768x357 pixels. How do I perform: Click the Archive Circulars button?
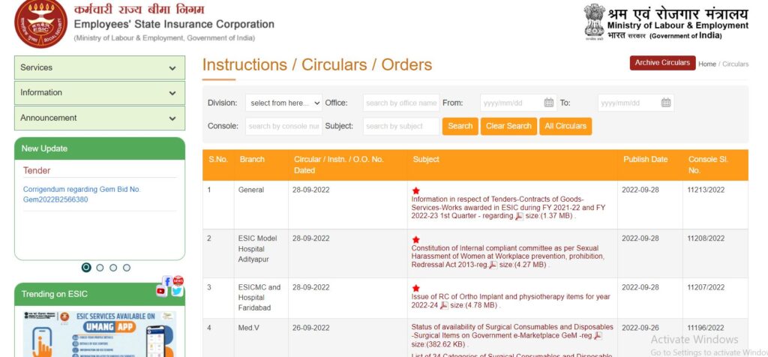click(662, 63)
